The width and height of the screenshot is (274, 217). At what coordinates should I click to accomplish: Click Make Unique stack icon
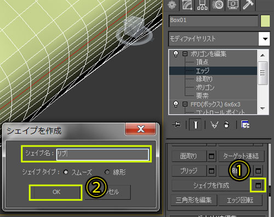coord(214,125)
